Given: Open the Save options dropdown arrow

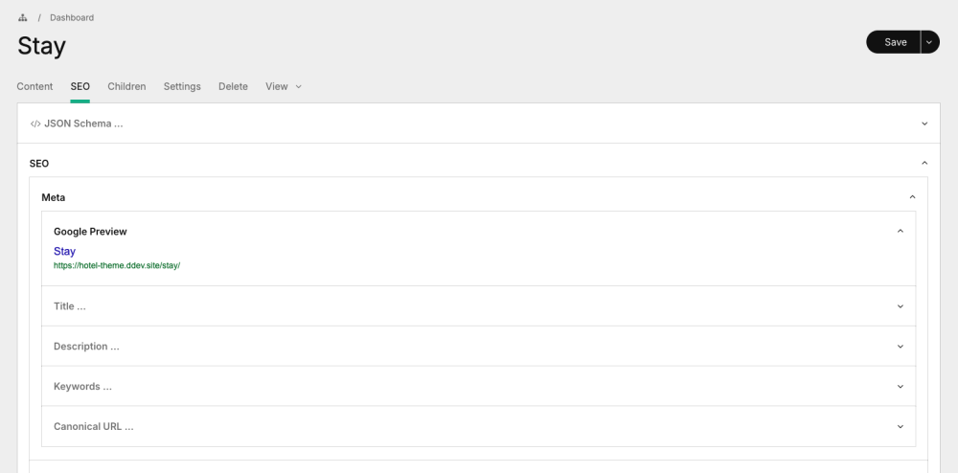Looking at the screenshot, I should click(929, 42).
